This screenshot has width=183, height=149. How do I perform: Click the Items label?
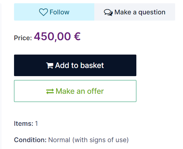24,124
